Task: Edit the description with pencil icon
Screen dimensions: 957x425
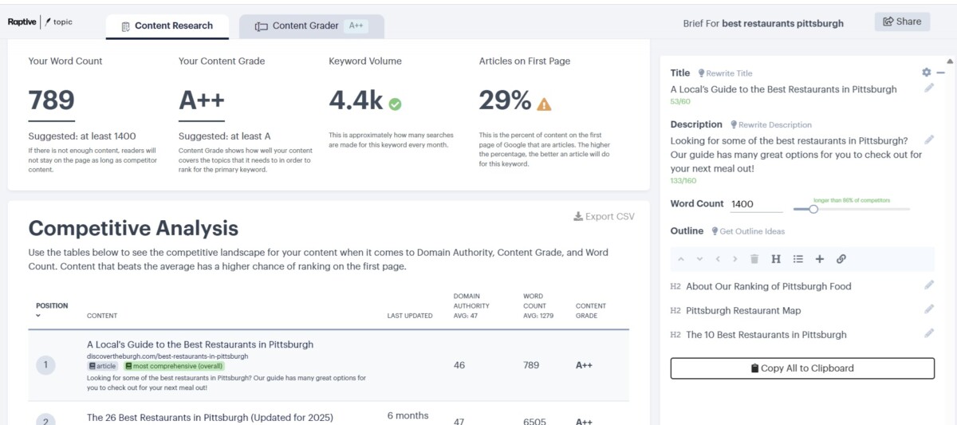Action: (x=929, y=140)
